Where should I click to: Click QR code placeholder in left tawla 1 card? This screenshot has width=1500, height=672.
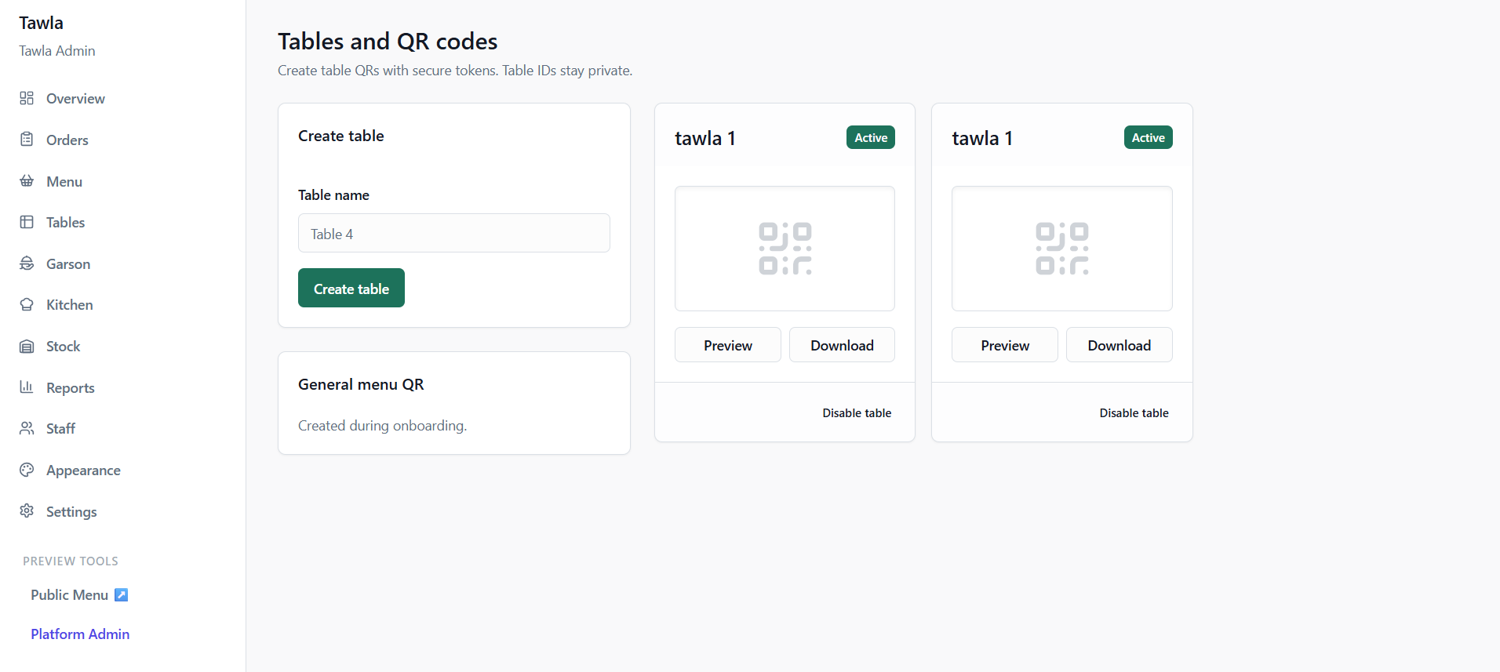tap(785, 249)
